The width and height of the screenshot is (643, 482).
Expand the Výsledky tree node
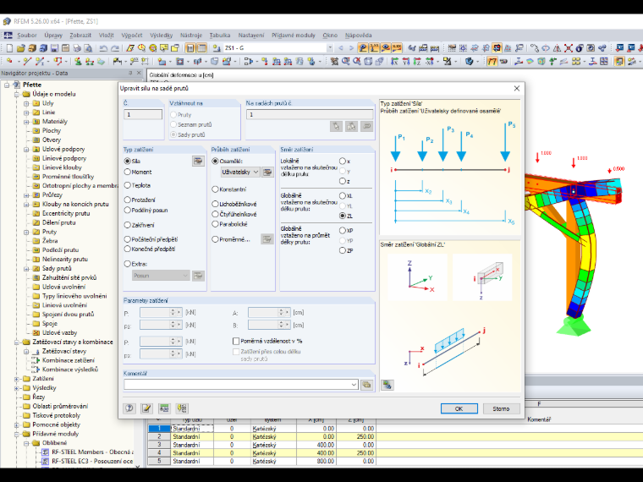[16, 388]
